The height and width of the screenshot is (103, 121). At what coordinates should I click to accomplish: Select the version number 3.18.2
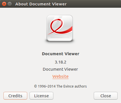tap(61, 62)
